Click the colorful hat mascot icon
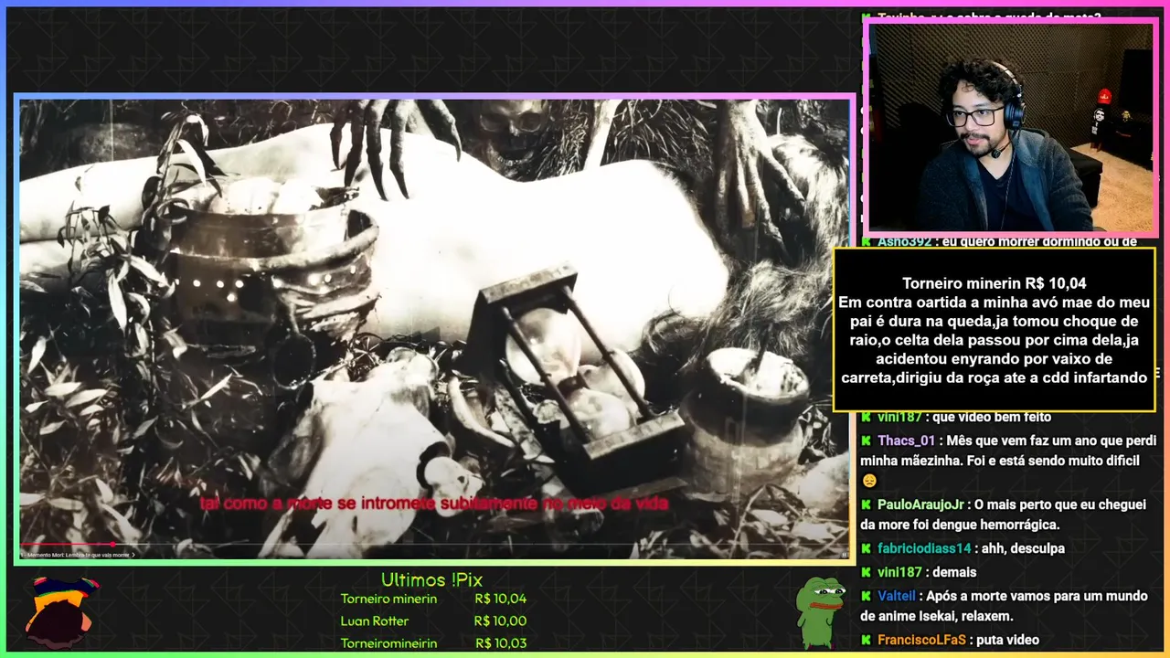The width and height of the screenshot is (1170, 658). point(59,610)
